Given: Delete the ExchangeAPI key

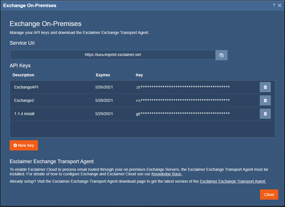Looking at the screenshot, I should point(265,87).
